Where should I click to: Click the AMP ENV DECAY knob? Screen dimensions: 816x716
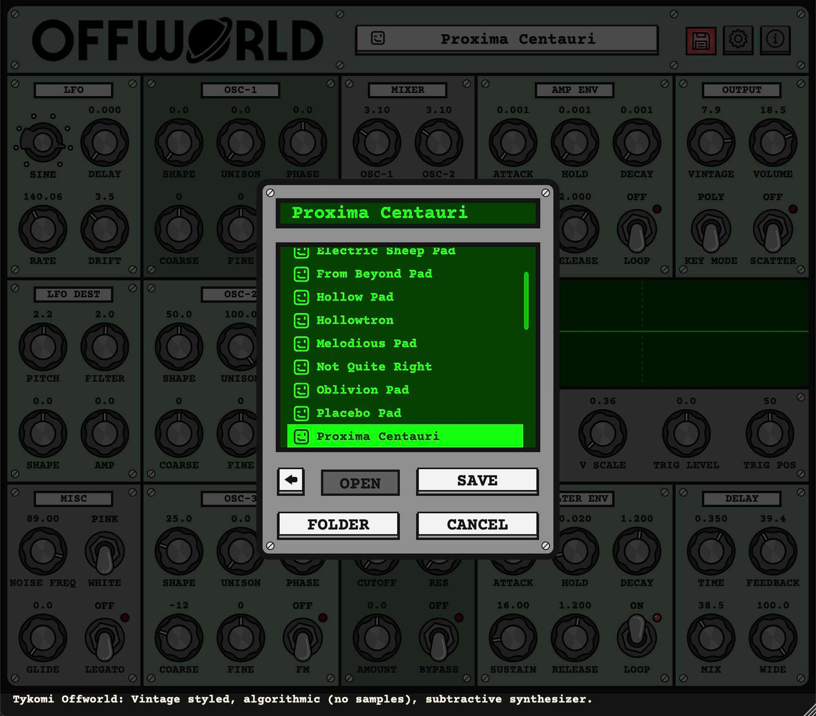(x=636, y=142)
